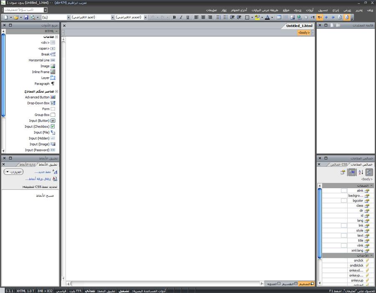Screen dimensions: 376x293
Task: Click the bgcolor color swatch box
Action: click(x=343, y=200)
